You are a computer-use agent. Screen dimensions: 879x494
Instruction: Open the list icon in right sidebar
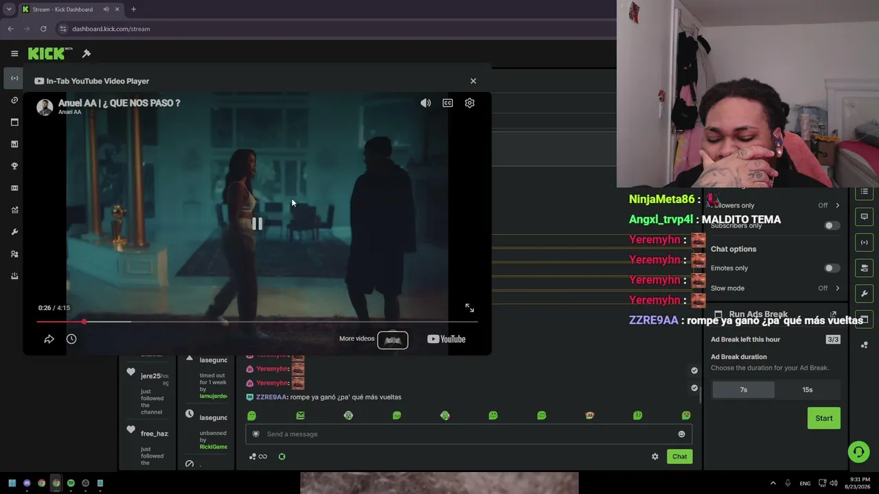[x=865, y=191]
